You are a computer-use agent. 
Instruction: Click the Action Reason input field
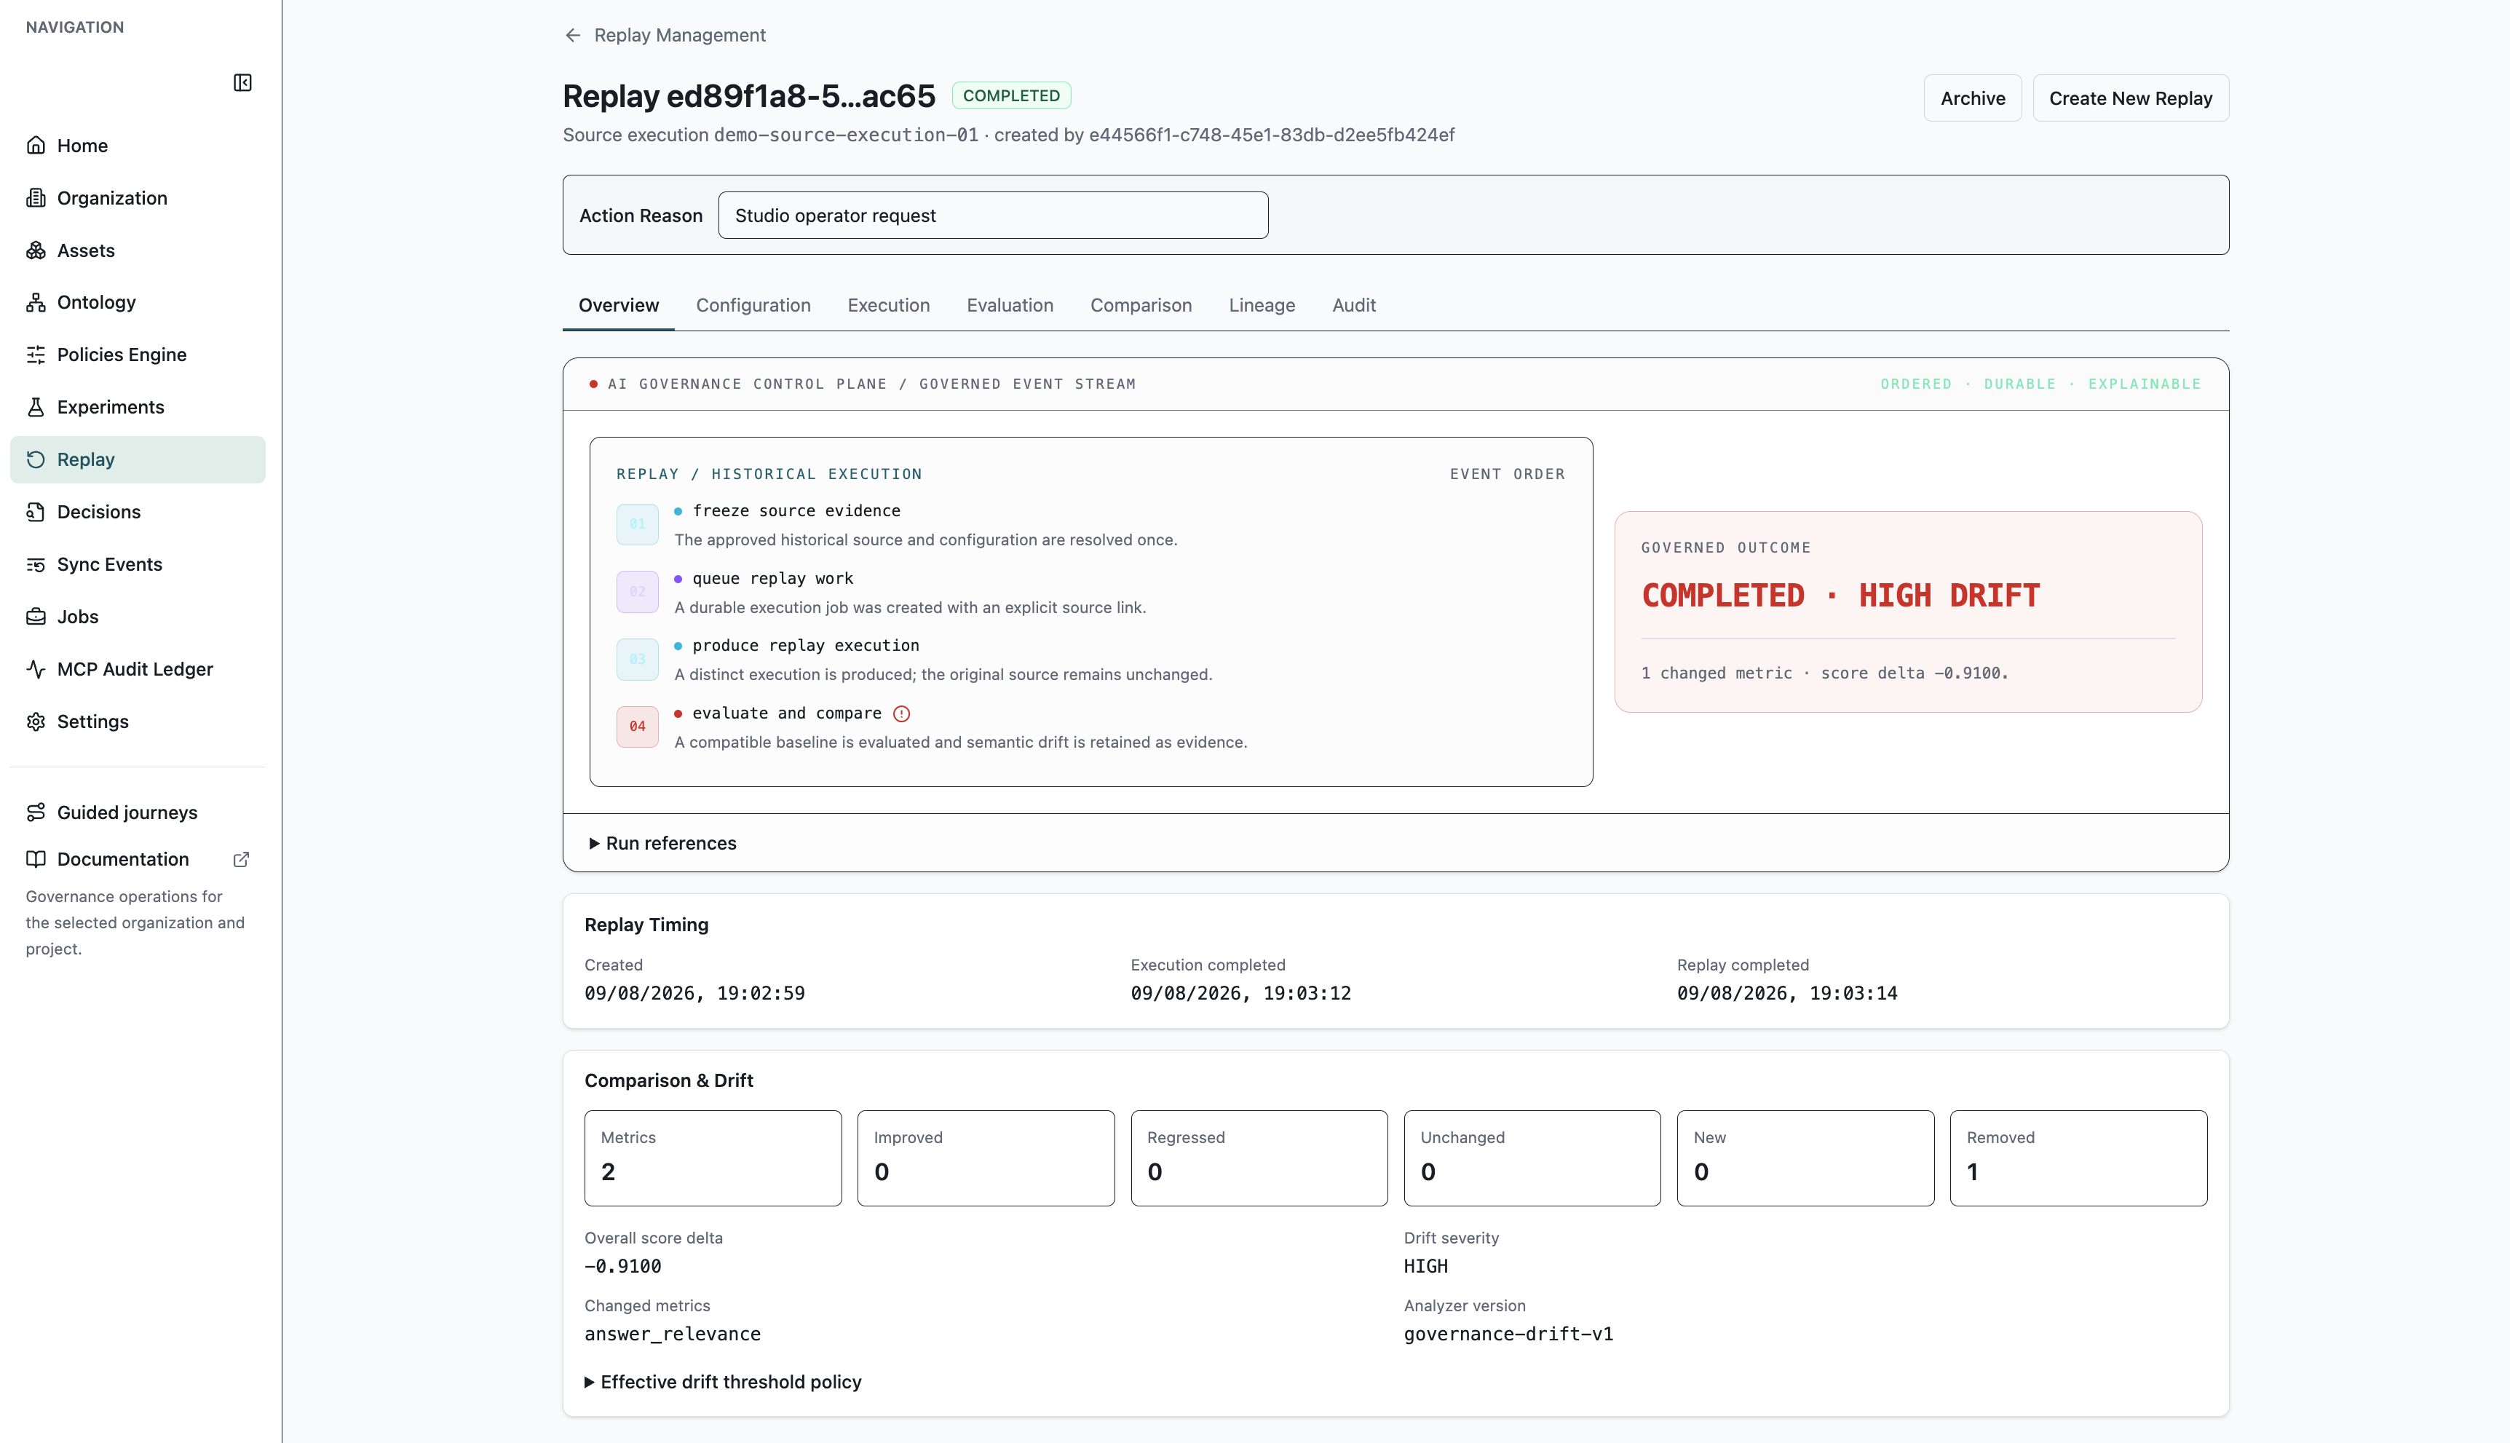point(993,215)
